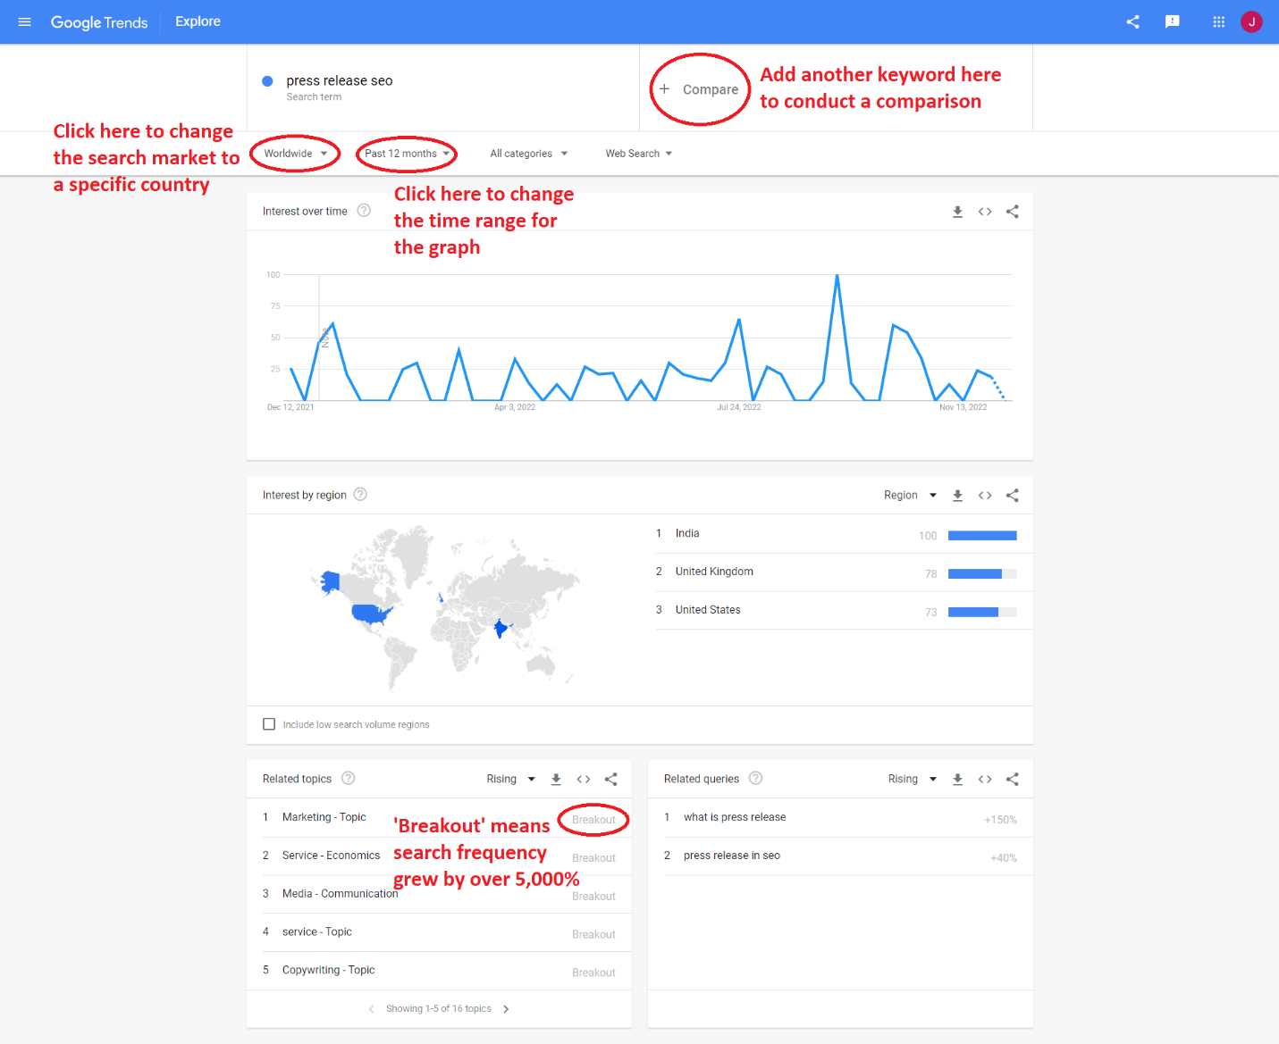Click the share icon in top header
The height and width of the screenshot is (1044, 1279).
pyautogui.click(x=1132, y=22)
